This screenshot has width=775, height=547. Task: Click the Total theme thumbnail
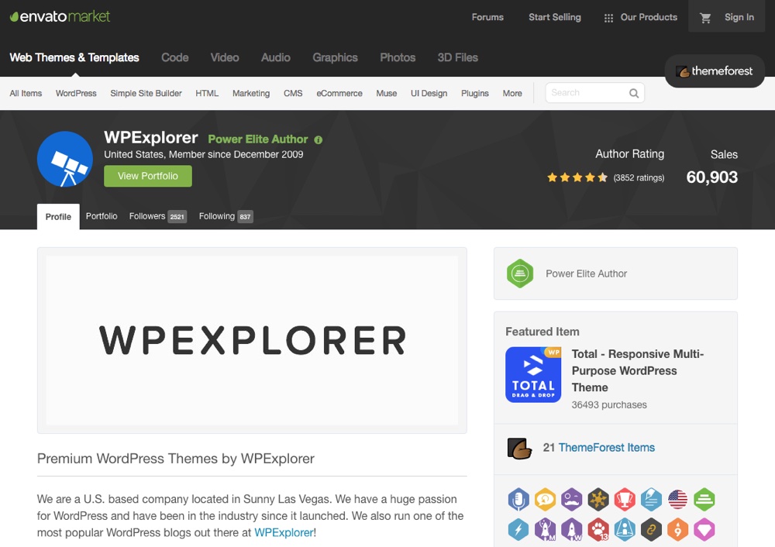[x=533, y=374]
